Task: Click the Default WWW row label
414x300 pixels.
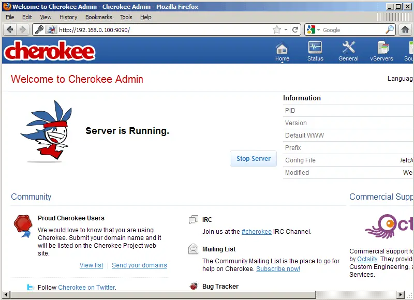Action: click(304, 136)
